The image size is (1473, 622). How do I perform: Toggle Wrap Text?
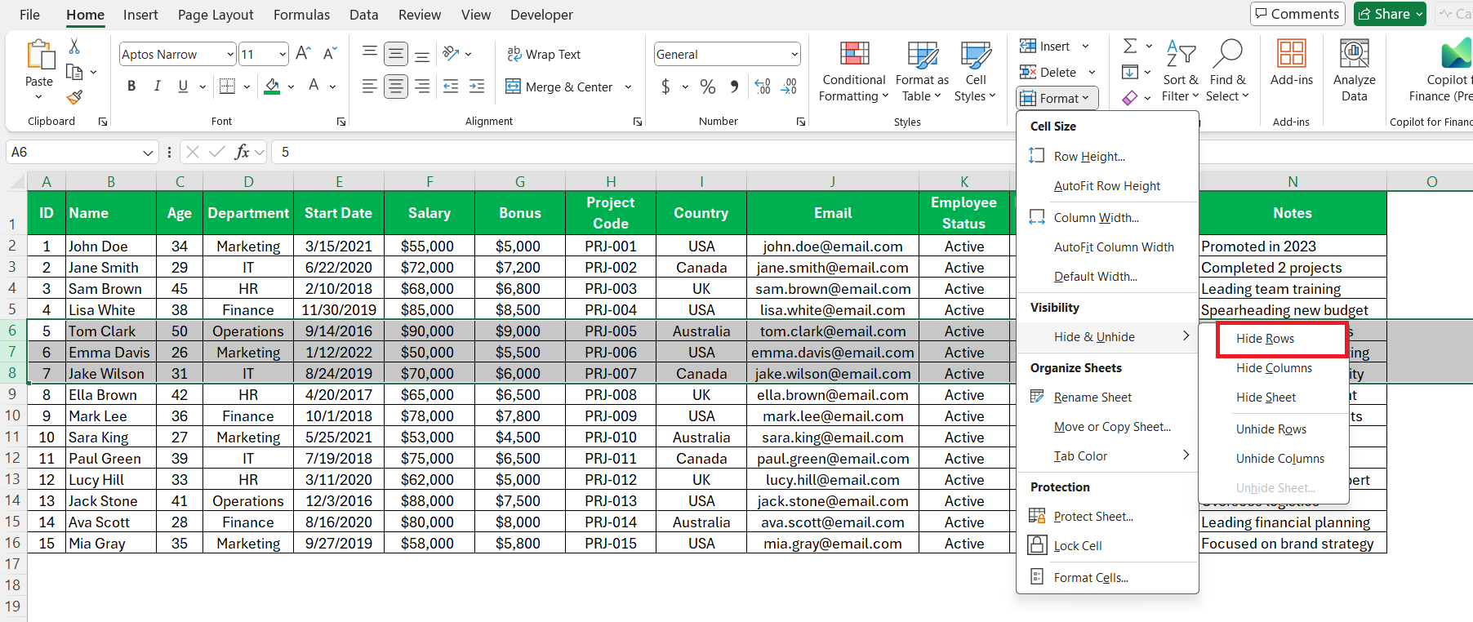point(544,54)
